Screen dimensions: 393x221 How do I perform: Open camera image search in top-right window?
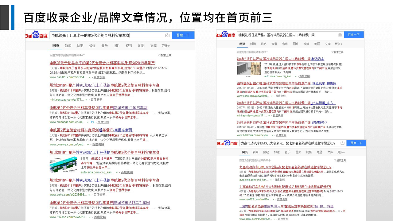340,35
